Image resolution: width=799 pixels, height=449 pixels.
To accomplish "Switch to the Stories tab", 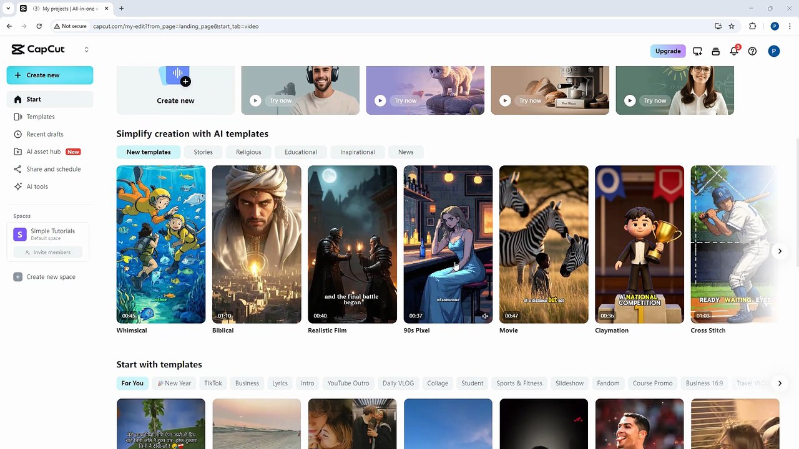I will pyautogui.click(x=203, y=152).
